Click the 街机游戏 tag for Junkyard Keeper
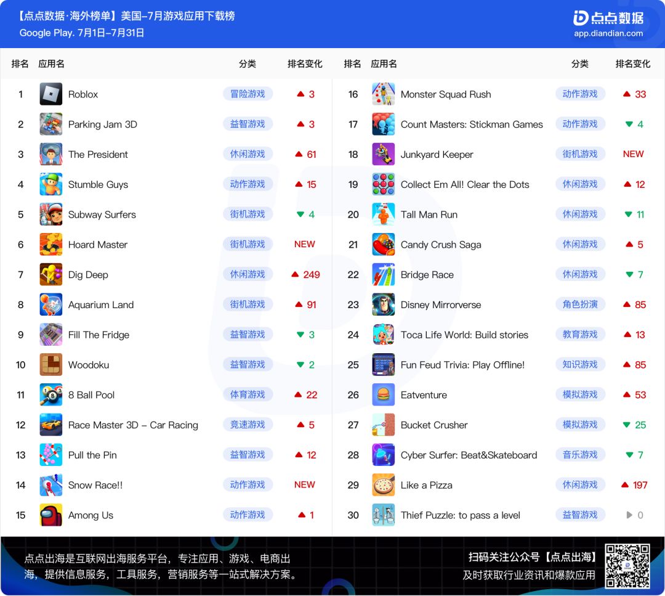 click(x=580, y=154)
